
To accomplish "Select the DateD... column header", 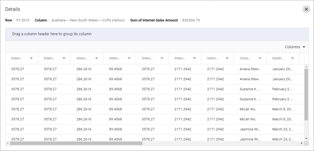I will coord(278,58).
